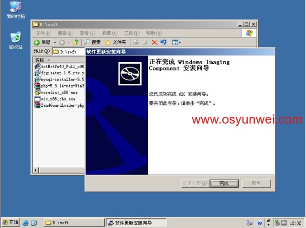306x228 pixels.
Task: Open the View menu in Explorer
Action: (x=87, y=33)
